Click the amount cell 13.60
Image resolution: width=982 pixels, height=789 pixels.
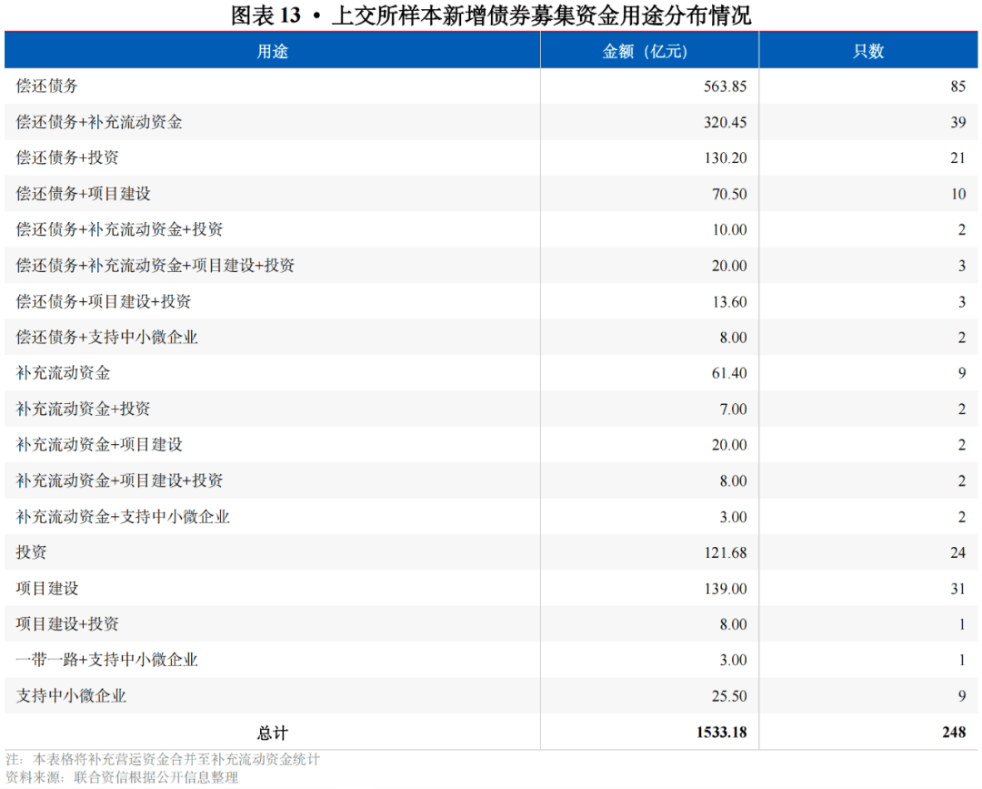pos(728,301)
